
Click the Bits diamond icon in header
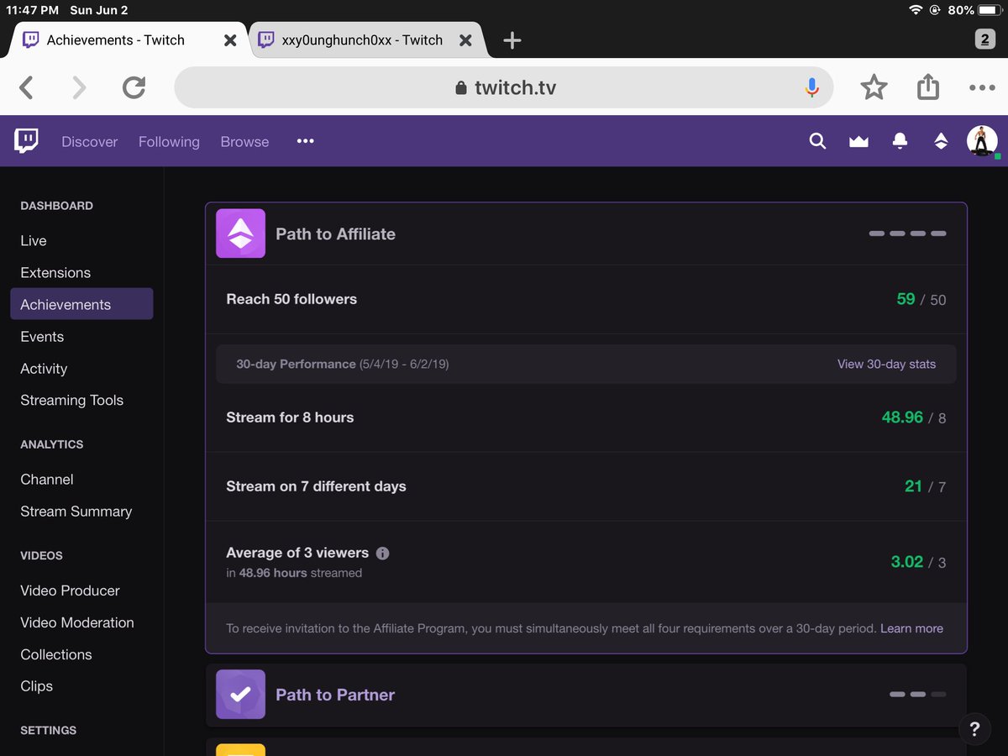[x=941, y=141]
